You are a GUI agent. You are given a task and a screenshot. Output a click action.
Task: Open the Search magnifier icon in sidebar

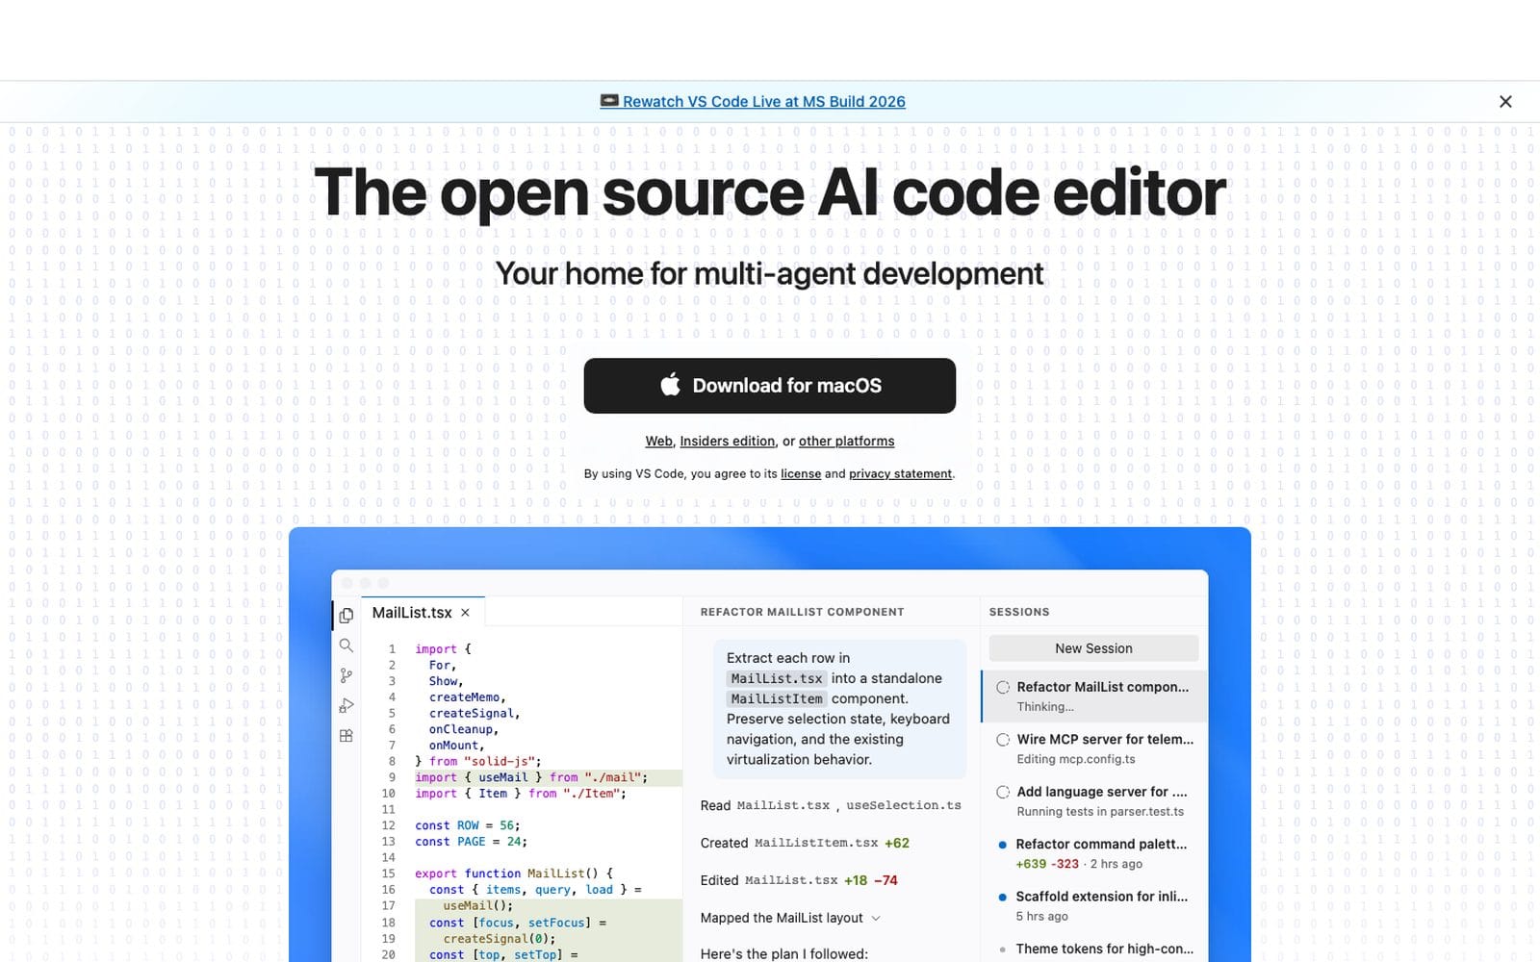tap(346, 646)
